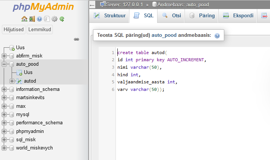Click the SQL help icon beside andmebaasis

point(217,36)
